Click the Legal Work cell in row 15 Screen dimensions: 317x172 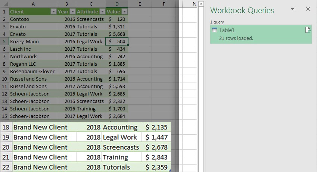pos(91,116)
